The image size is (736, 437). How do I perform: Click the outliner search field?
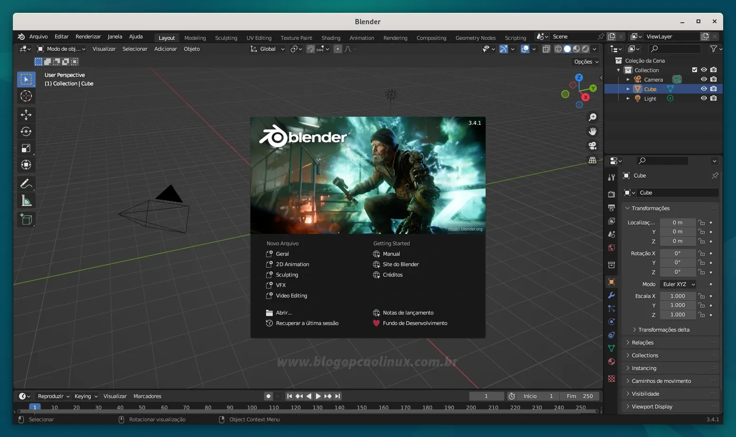(675, 49)
